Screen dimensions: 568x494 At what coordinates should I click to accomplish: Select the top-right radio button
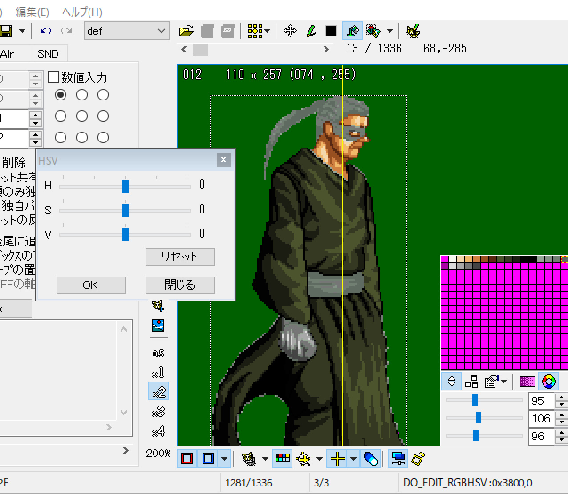click(x=103, y=95)
